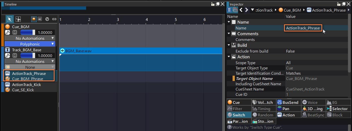The image size is (352, 131).
Task: Select the ActionTrack_Kick track
Action: [x=26, y=84]
